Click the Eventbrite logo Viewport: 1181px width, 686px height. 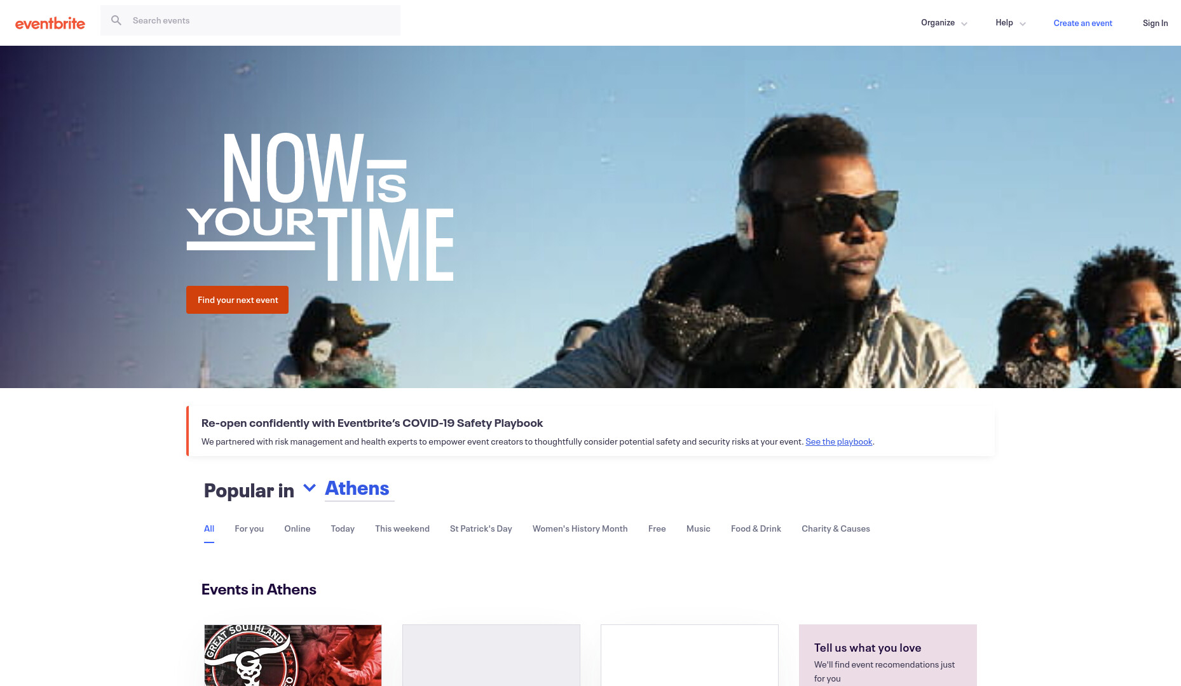50,24
